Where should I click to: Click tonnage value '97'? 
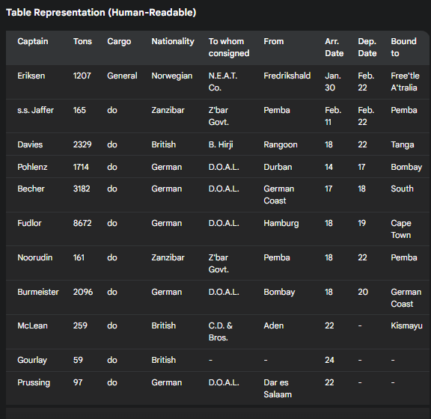pos(78,382)
